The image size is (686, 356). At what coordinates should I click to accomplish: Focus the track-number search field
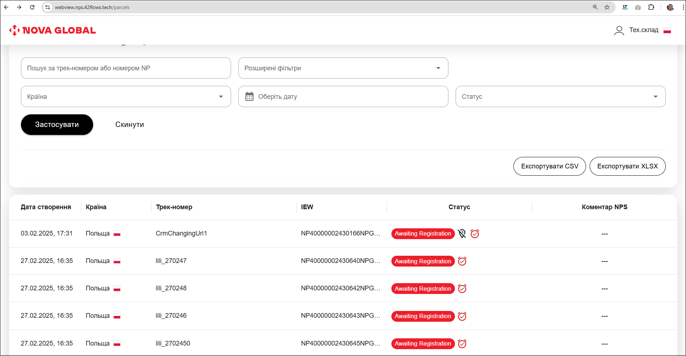point(126,68)
